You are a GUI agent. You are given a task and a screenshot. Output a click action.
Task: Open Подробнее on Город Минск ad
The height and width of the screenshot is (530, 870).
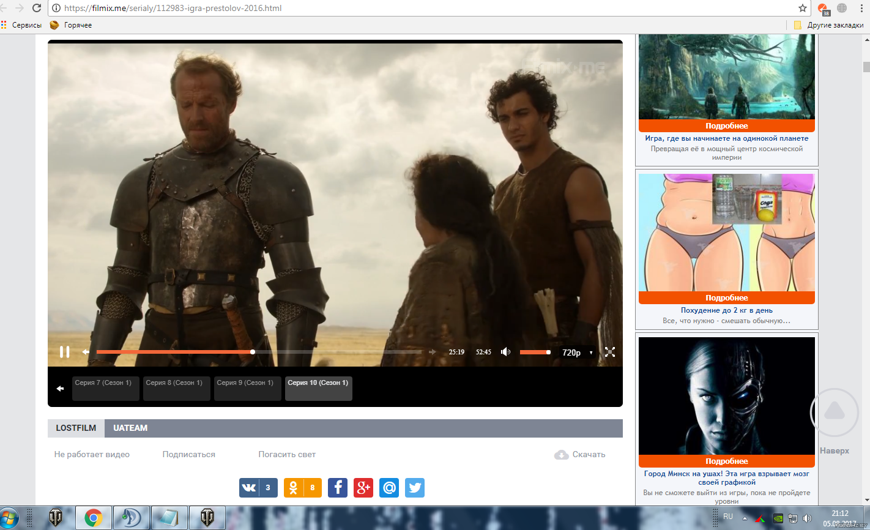727,461
